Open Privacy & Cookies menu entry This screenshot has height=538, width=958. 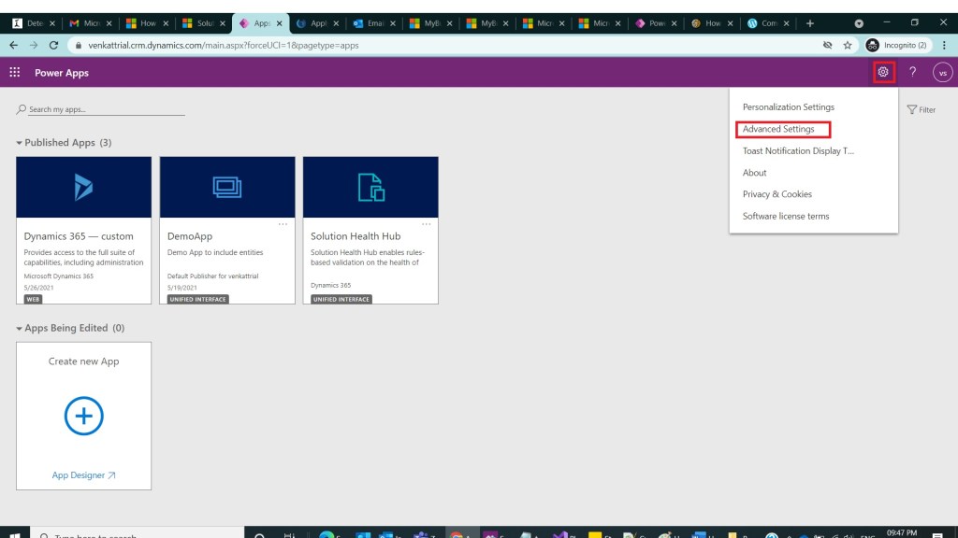click(x=777, y=194)
